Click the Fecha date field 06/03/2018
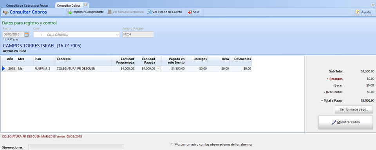This screenshot has height=150, width=376. coord(14,34)
